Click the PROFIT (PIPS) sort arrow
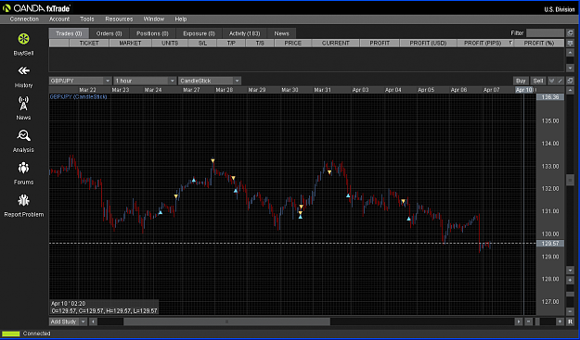580x340 pixels. 510,44
